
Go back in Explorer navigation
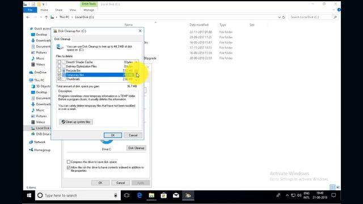[28, 17]
